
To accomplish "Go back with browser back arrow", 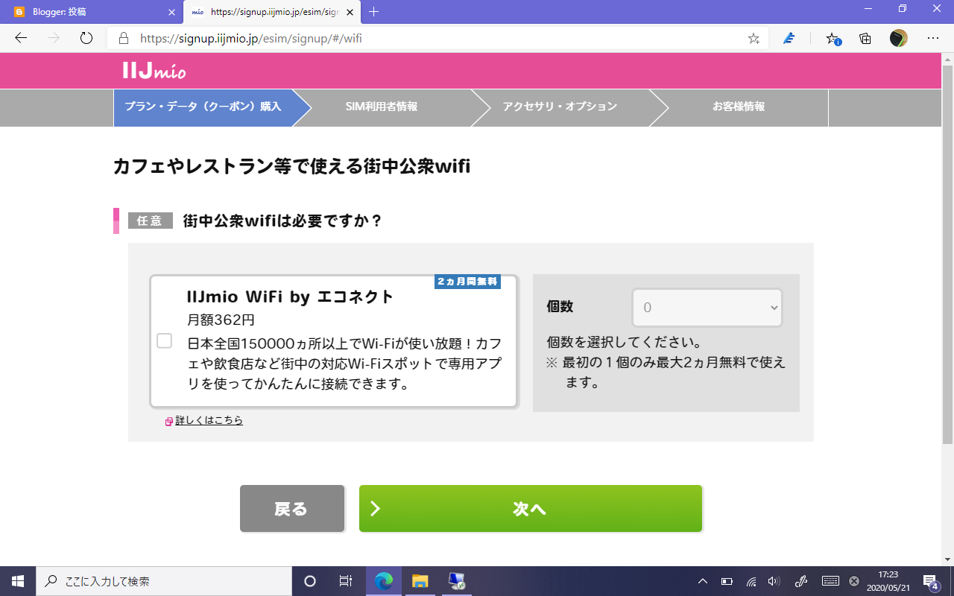I will 20,38.
